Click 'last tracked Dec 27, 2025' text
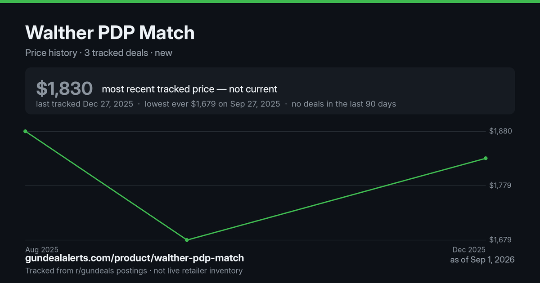The image size is (540, 283). click(x=85, y=104)
